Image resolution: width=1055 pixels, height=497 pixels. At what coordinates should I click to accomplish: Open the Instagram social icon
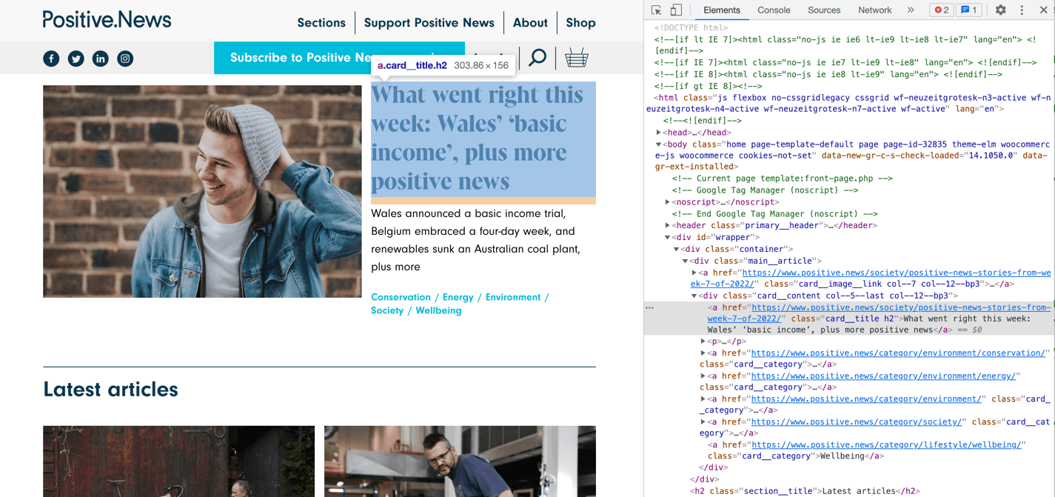pos(125,59)
